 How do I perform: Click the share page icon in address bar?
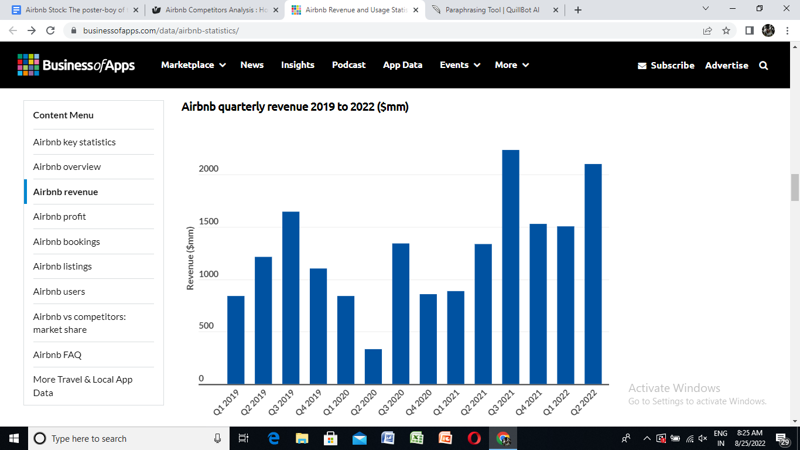point(707,30)
